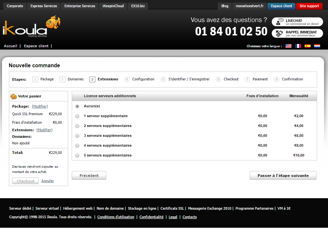Screen dimensions: 328x232
Task: Click the Précédent button
Action: (89, 176)
